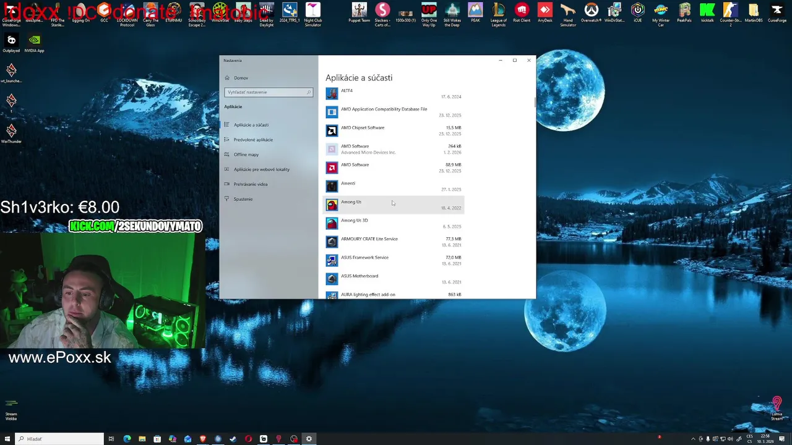Open iCUE desktop shortcut
Viewport: 792px width, 445px height.
pyautogui.click(x=638, y=13)
